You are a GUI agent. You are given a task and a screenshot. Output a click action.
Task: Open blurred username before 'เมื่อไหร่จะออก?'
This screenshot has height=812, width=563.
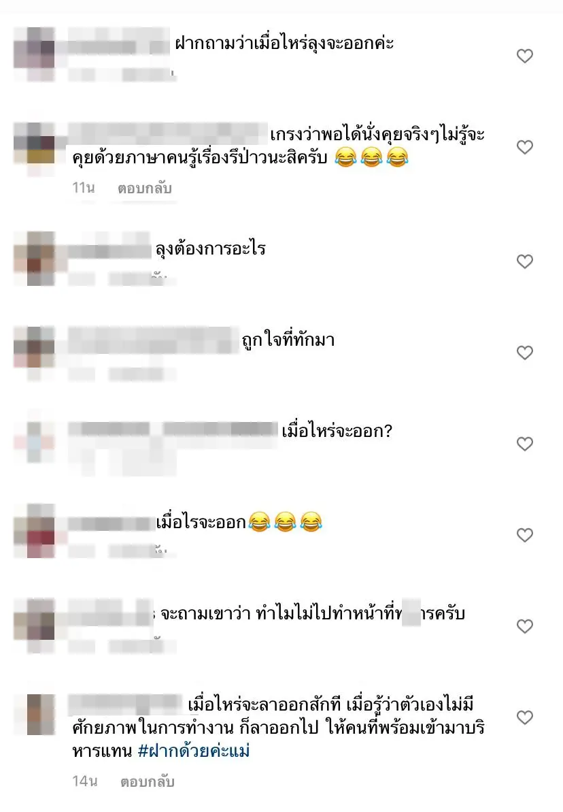click(x=173, y=429)
